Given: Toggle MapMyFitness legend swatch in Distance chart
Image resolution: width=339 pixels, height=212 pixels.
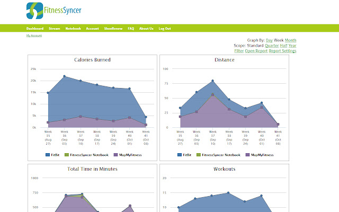Looking at the screenshot, I should 247,155.
